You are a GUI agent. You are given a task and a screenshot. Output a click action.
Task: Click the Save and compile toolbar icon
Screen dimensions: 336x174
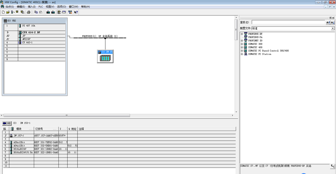click(22, 12)
